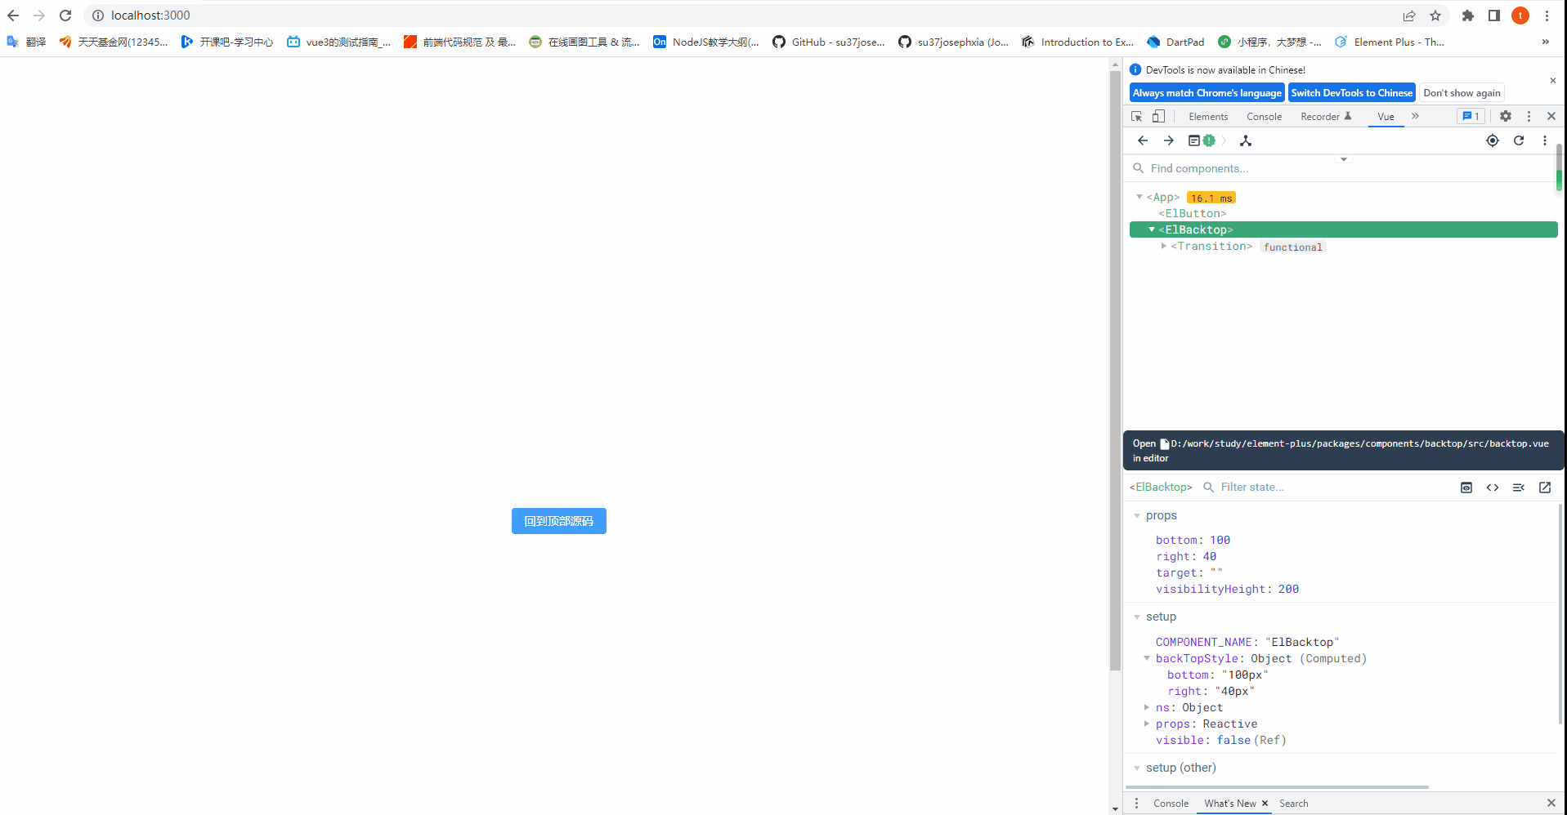The height and width of the screenshot is (815, 1567).
Task: Open the issues counter badge
Action: point(1471,117)
